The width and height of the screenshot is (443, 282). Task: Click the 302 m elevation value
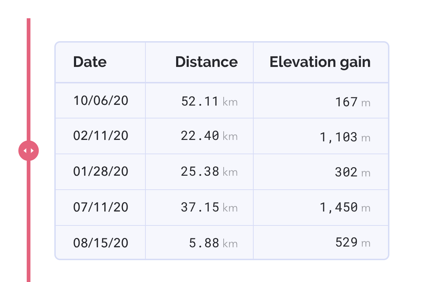[x=353, y=173]
